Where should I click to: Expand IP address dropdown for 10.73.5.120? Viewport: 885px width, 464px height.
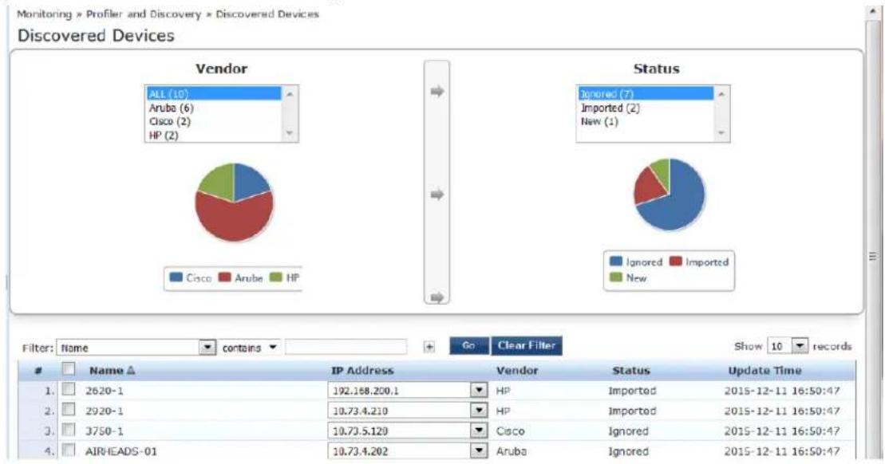click(479, 431)
